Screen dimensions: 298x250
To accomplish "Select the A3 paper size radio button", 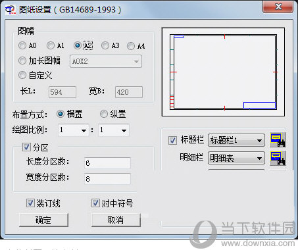I will [105, 45].
